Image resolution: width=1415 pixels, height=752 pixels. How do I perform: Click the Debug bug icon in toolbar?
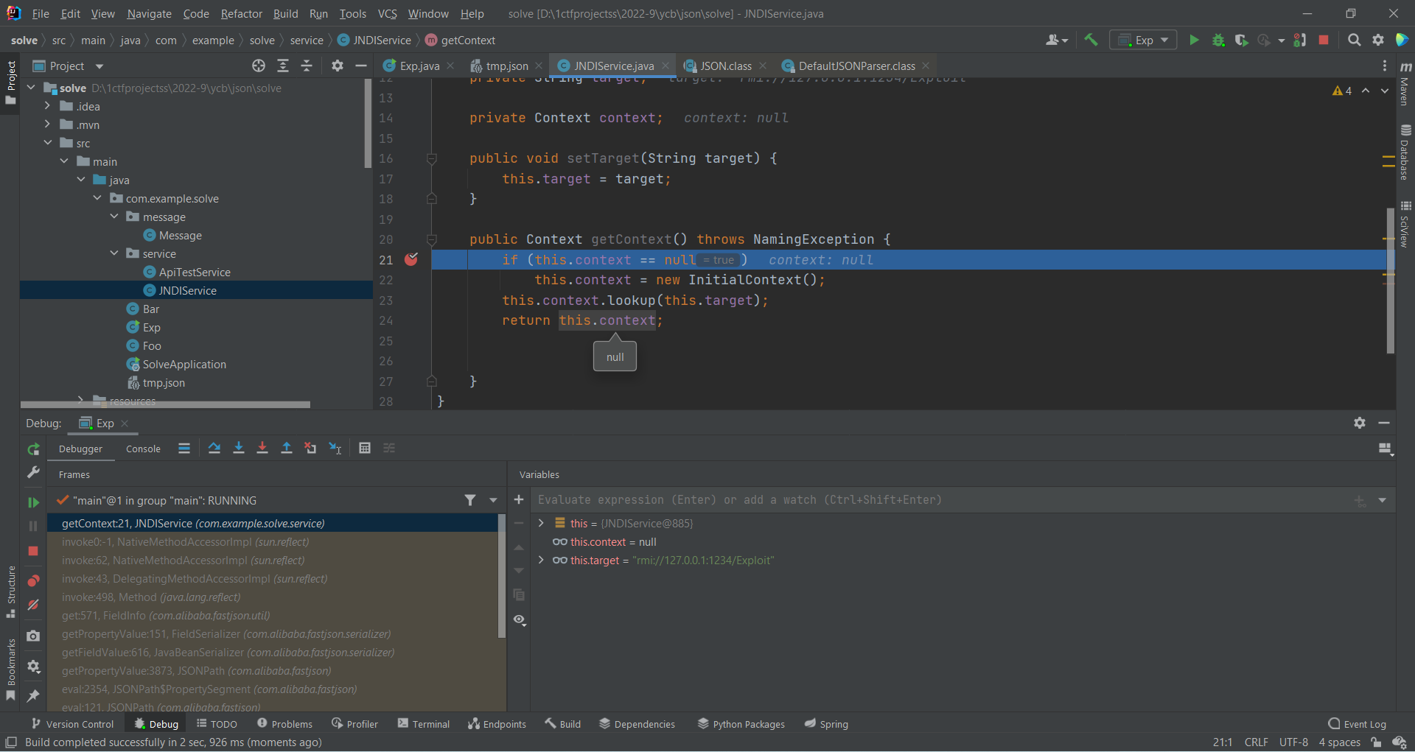pos(1218,40)
